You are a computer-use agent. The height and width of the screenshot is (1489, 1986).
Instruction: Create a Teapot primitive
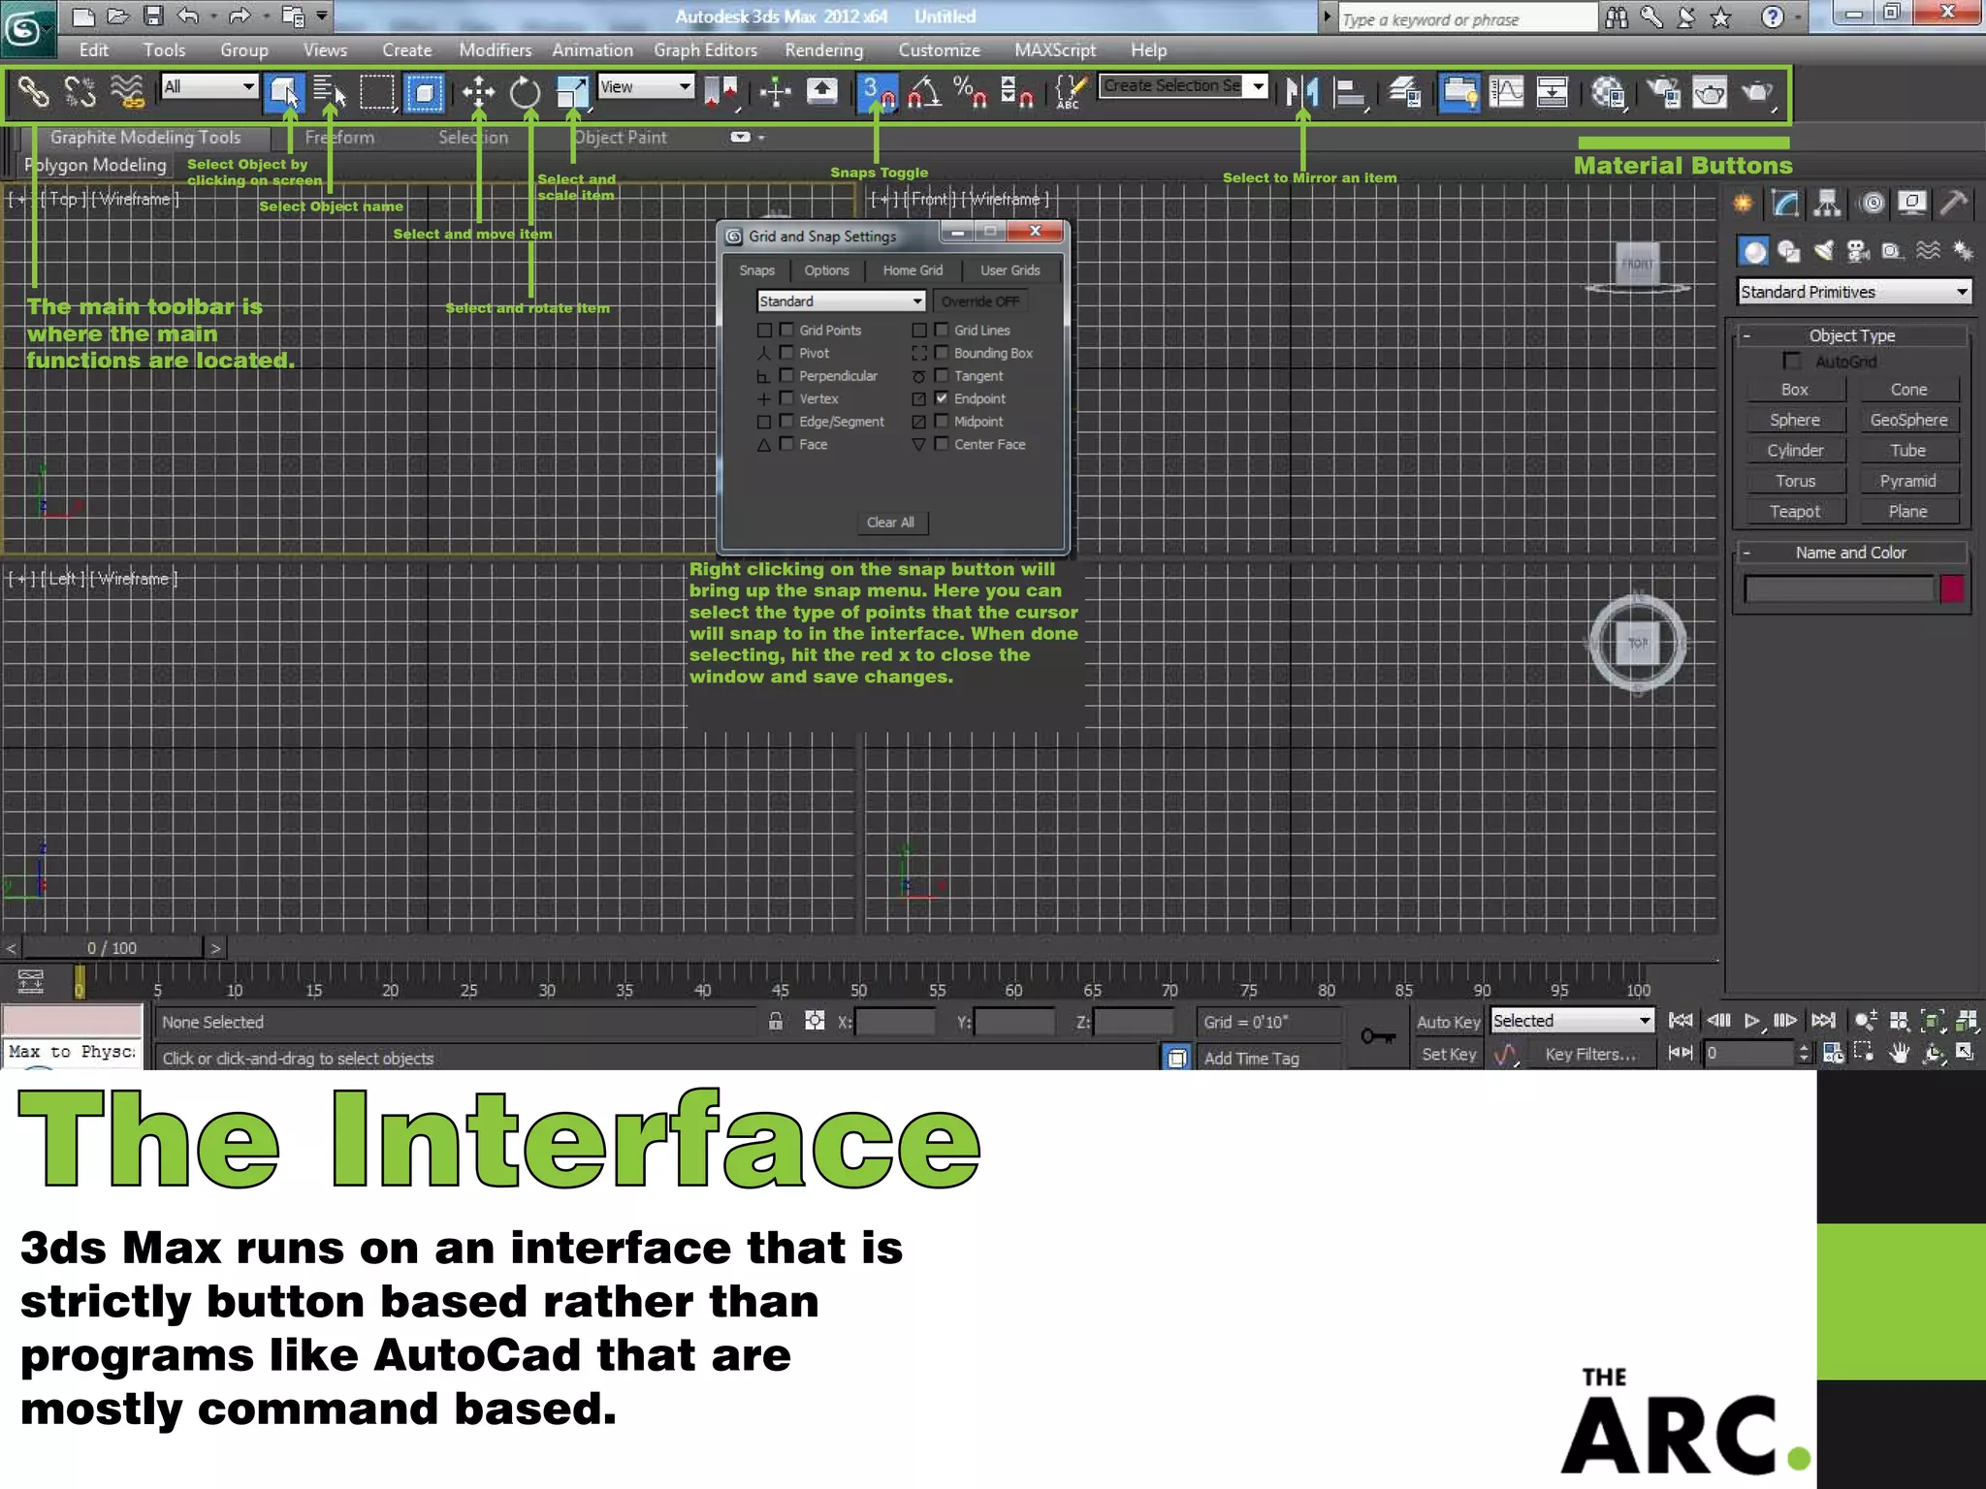tap(1794, 512)
